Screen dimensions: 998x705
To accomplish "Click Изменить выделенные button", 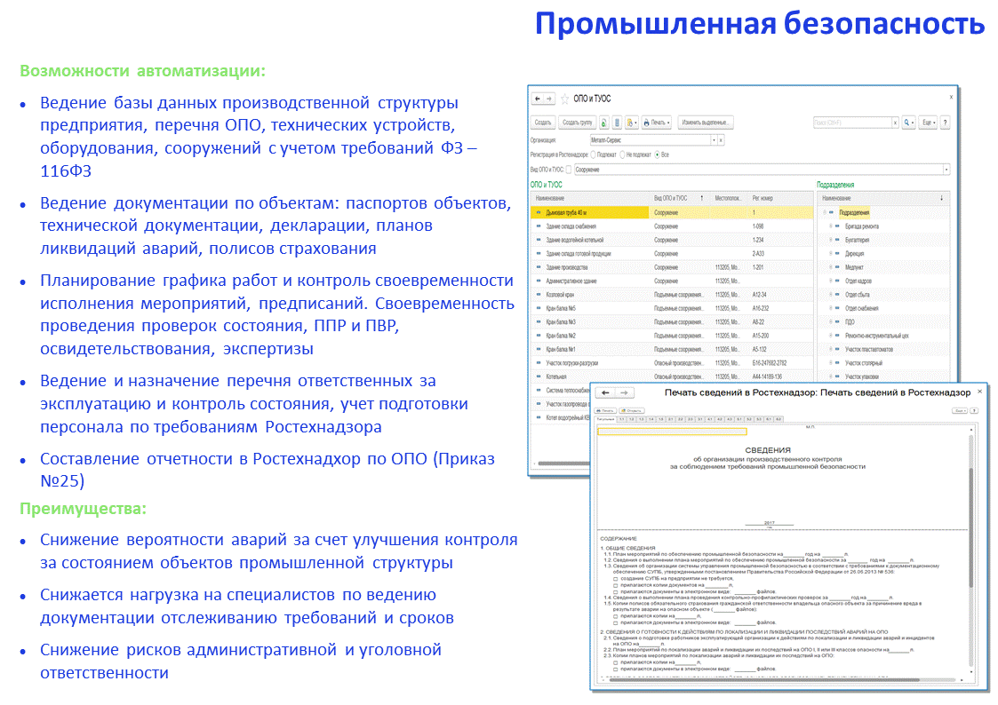I will 706,122.
